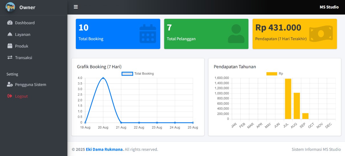Open the Eki Dama Rukmana footer link
345x156 pixels.
point(105,149)
